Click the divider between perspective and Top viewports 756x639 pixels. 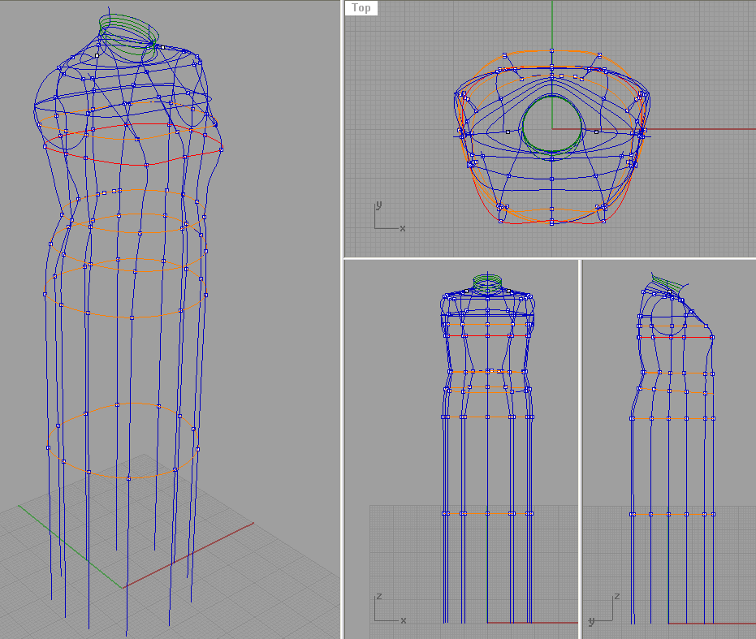(342, 130)
